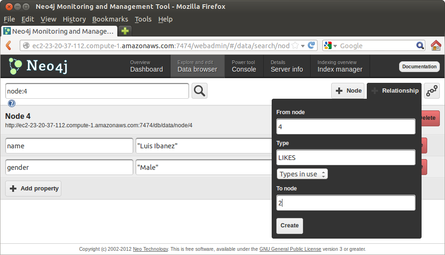This screenshot has height=255, width=445.
Task: Switch to the Console tab
Action: click(244, 66)
